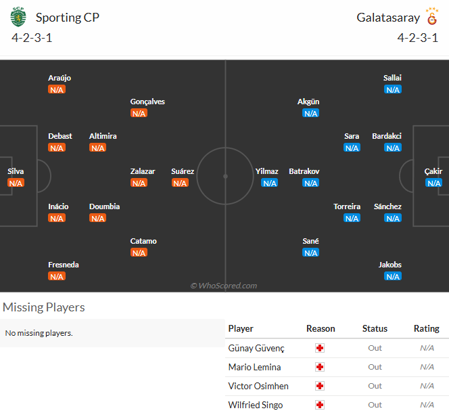449x417 pixels.
Task: Click the Rating column header
Action: (x=427, y=328)
